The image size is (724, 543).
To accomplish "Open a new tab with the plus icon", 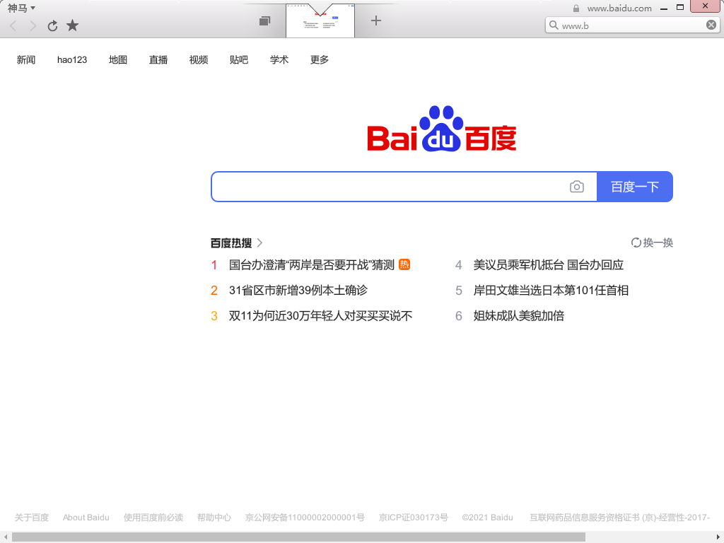I will click(376, 21).
